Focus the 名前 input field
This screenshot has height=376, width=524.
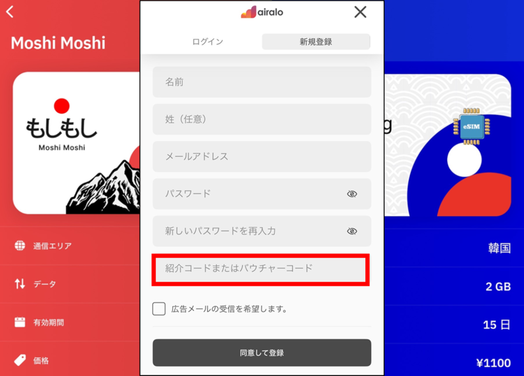point(262,82)
